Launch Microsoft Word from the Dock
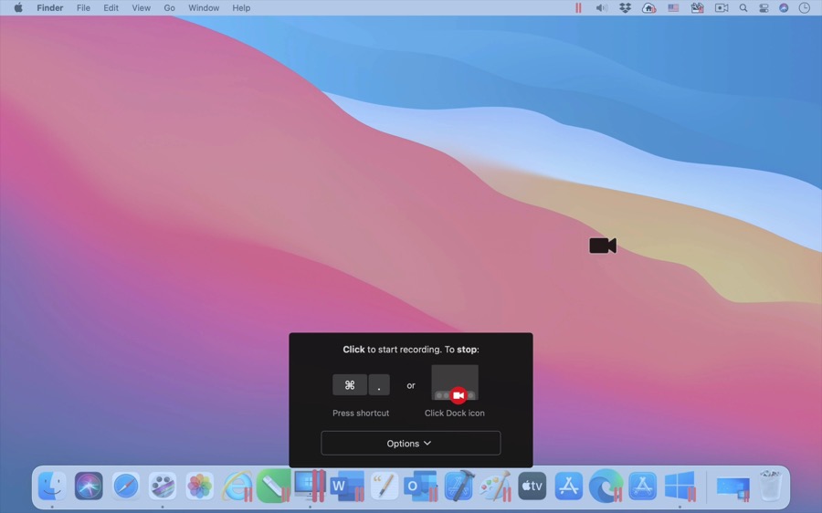The height and width of the screenshot is (513, 822). coord(346,486)
